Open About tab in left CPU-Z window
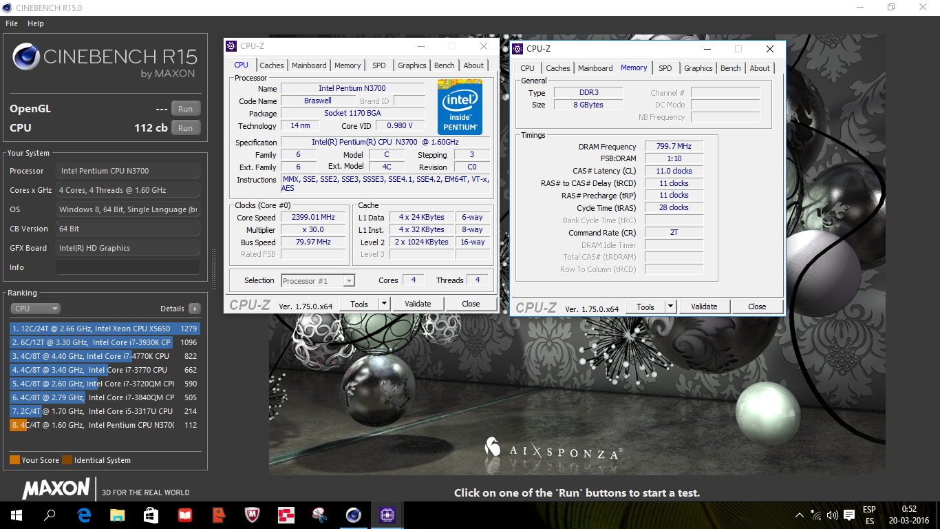 click(473, 65)
